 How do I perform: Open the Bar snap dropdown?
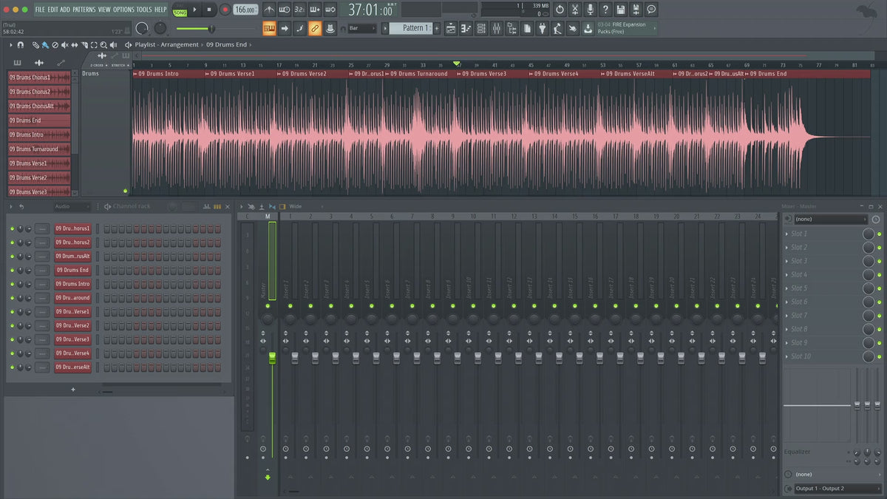(362, 28)
